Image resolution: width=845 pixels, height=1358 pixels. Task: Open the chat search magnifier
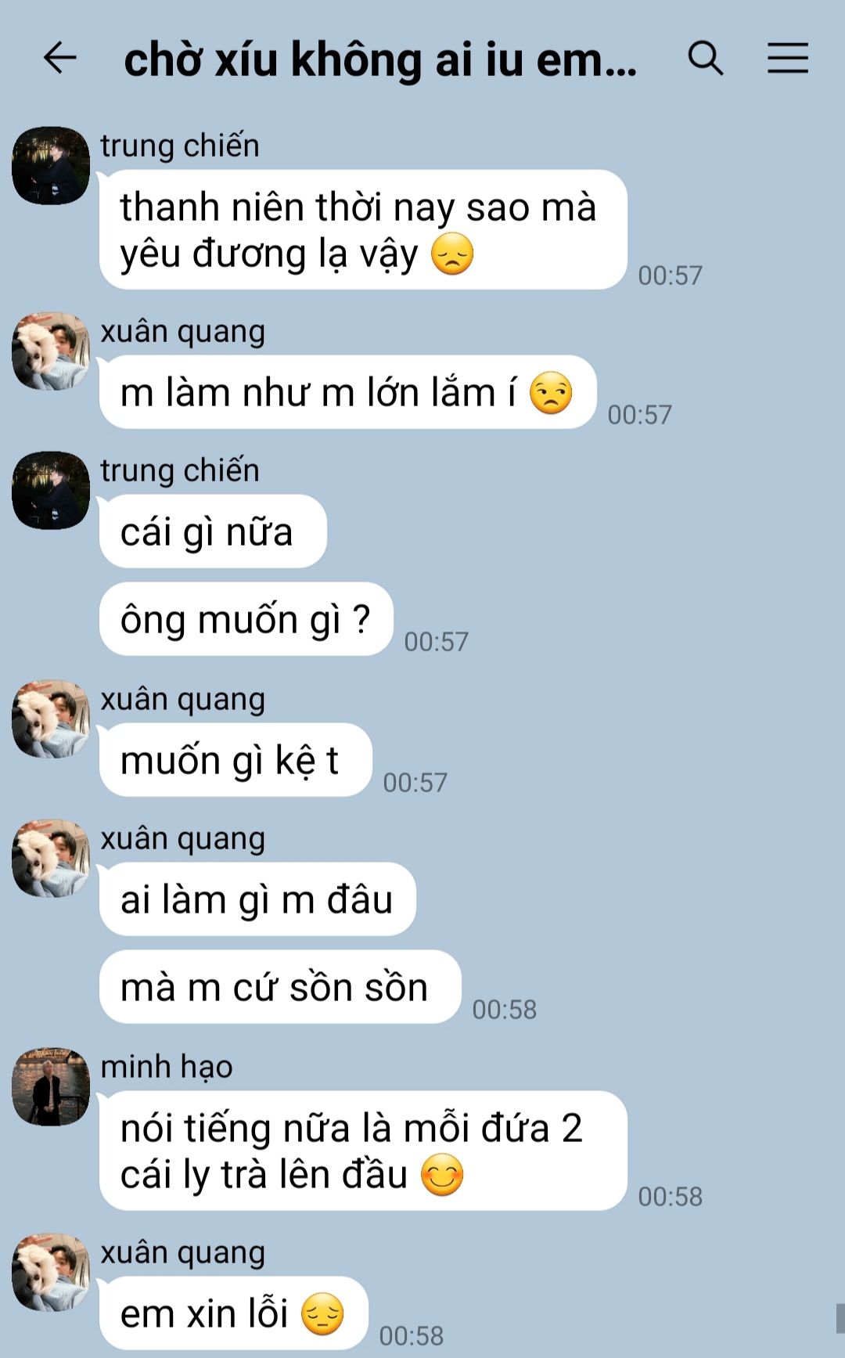(x=706, y=58)
